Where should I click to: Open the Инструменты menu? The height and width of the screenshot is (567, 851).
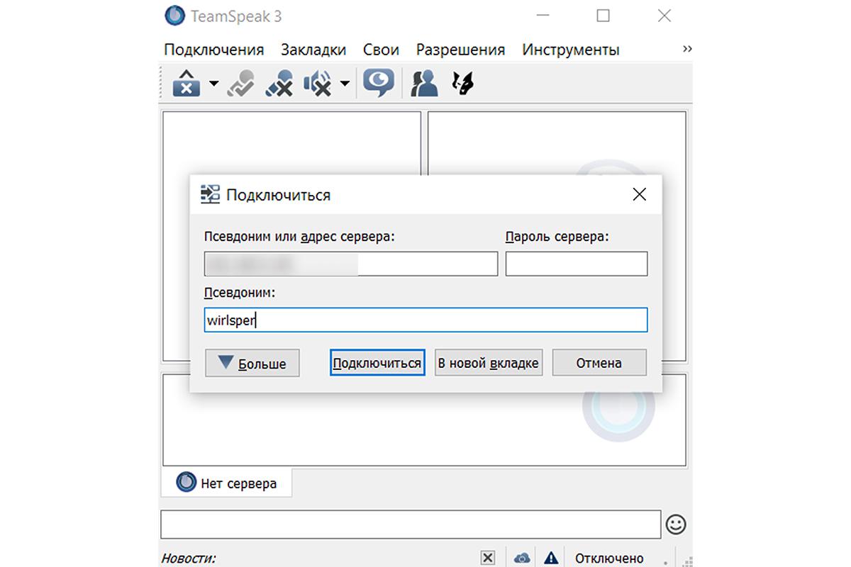coord(571,49)
